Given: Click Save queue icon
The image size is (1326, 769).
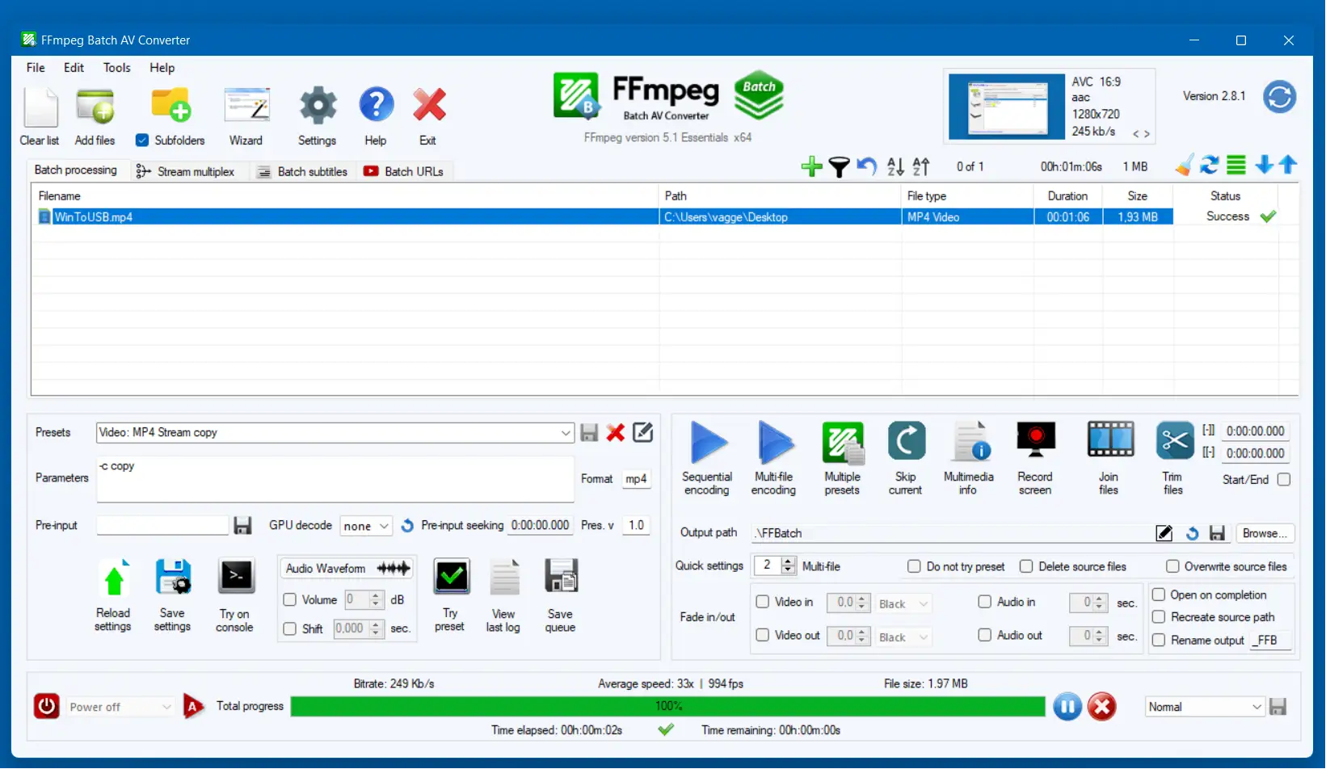Looking at the screenshot, I should (561, 578).
